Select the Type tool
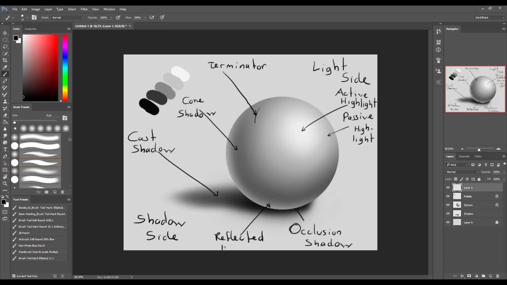This screenshot has height=285, width=507. click(x=5, y=149)
